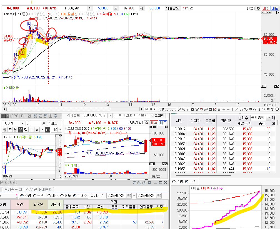This screenshot has height=229, width=280.
Task: Click the 새로고침 refresh button
Action: click(x=157, y=115)
